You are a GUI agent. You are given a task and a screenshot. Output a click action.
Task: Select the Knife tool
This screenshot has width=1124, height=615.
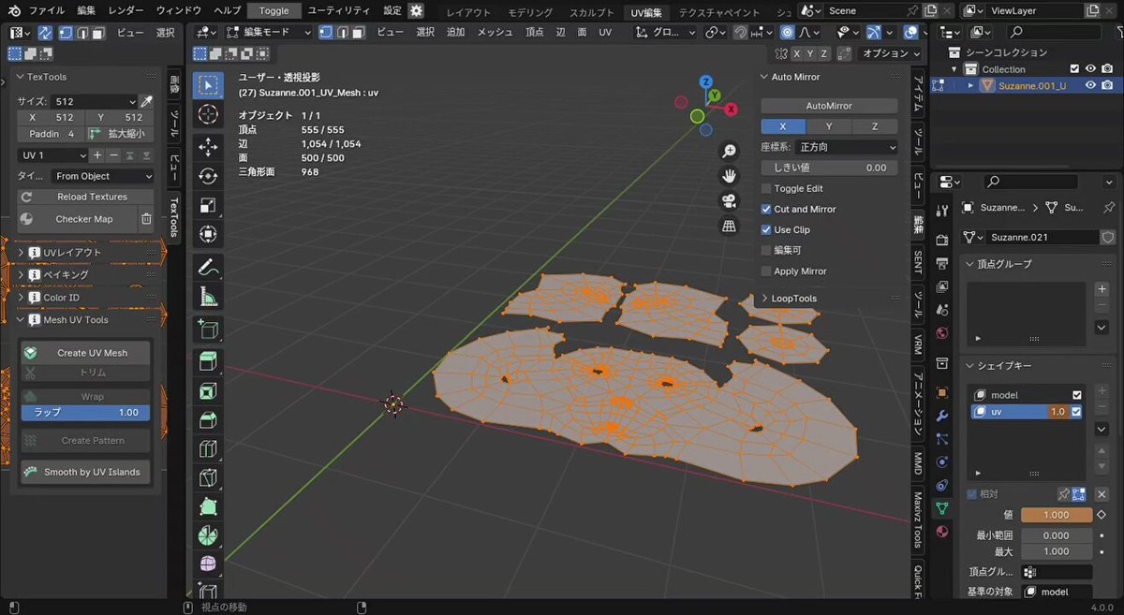point(208,478)
